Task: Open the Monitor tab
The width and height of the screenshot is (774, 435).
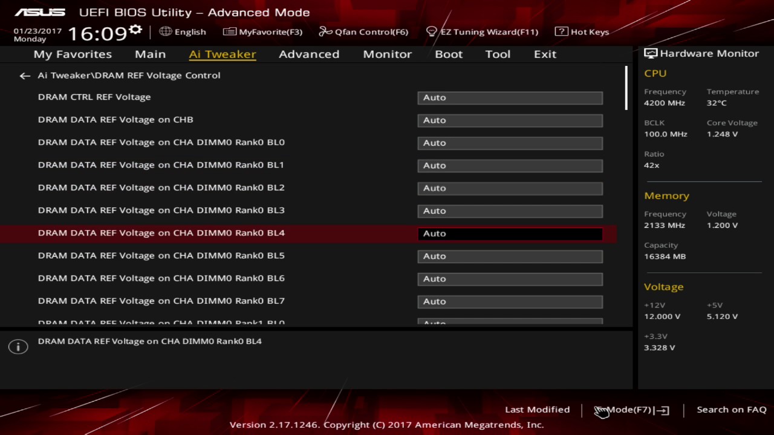Action: coord(387,54)
